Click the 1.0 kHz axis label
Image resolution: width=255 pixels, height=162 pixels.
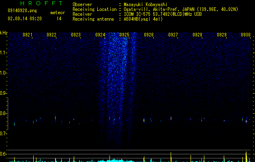pos(3,73)
